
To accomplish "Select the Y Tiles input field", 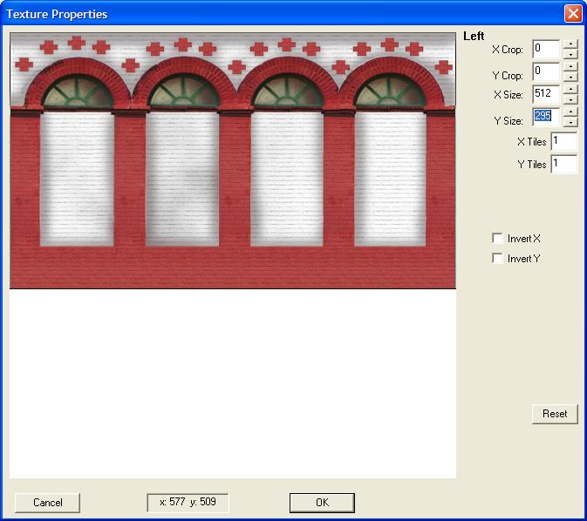I will pyautogui.click(x=563, y=164).
